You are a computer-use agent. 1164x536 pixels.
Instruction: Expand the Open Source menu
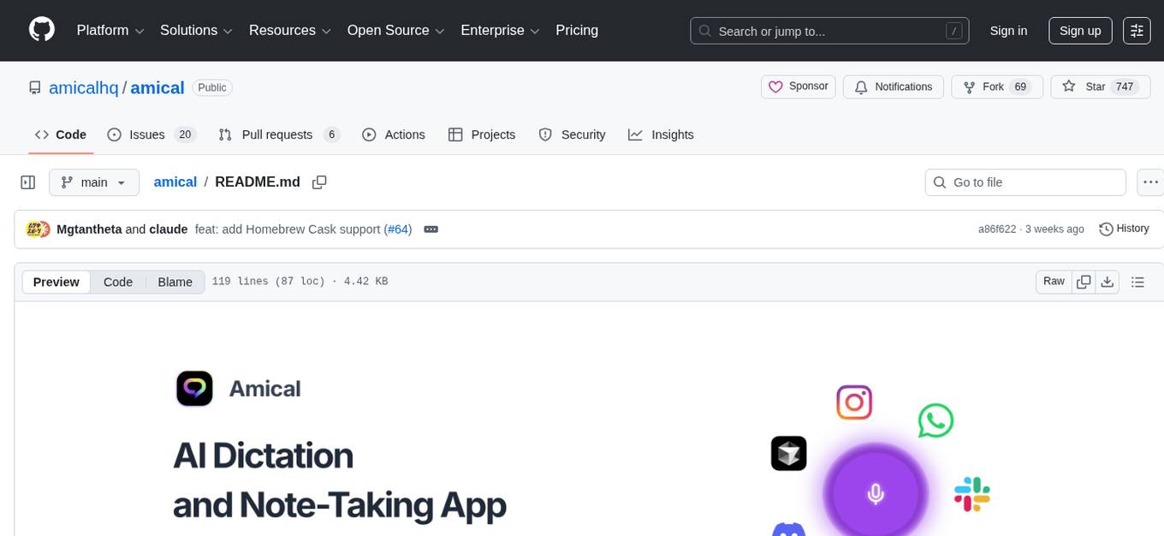395,31
